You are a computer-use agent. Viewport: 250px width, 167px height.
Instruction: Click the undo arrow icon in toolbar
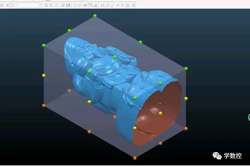pos(117,5)
